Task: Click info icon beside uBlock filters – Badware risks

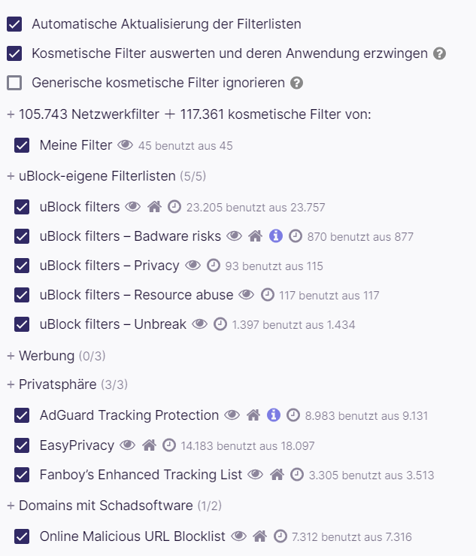Action: [x=276, y=235]
